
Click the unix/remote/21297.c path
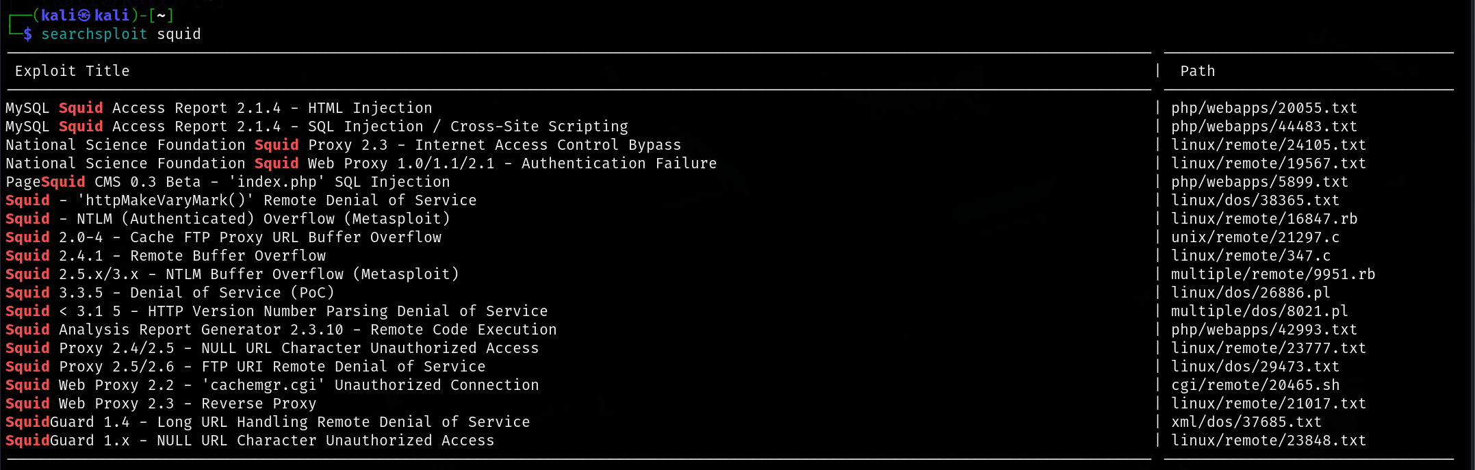(1255, 237)
